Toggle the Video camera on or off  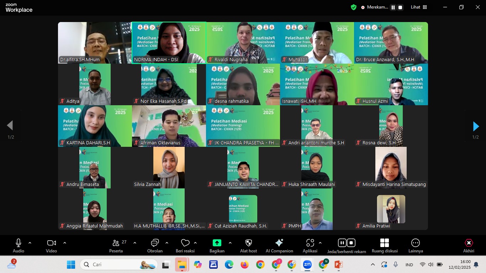point(51,243)
